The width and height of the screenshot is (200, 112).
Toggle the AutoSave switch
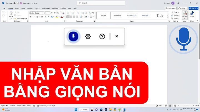tap(16, 3)
